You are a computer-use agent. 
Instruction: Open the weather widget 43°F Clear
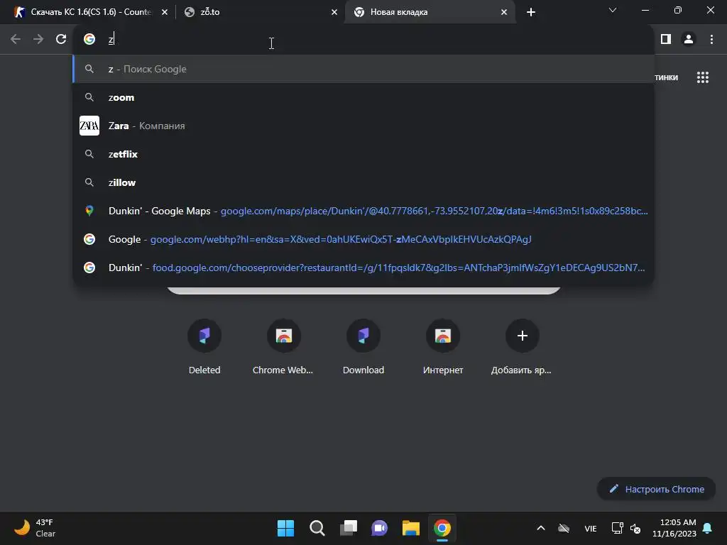point(35,528)
